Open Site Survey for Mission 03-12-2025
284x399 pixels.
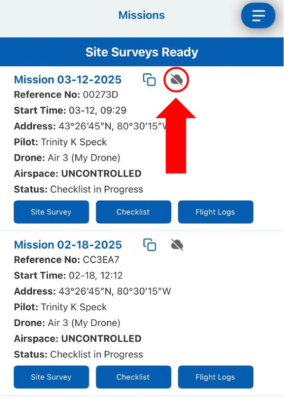click(x=51, y=212)
